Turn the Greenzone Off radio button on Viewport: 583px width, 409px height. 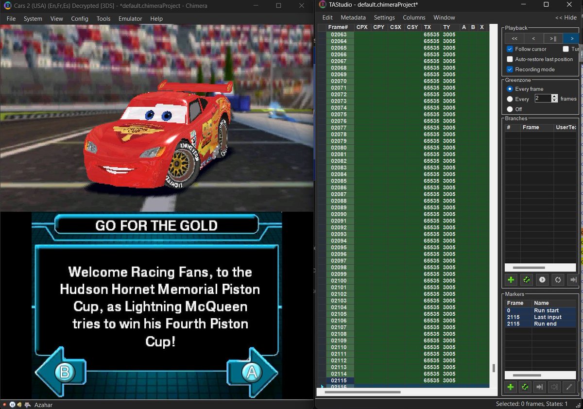(x=510, y=109)
